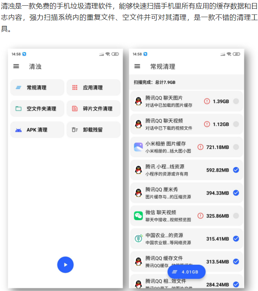Viewport: 258px width, 291px height.
Task: Uncheck 腾讯QQ 缓存文件 item
Action: click(236, 262)
